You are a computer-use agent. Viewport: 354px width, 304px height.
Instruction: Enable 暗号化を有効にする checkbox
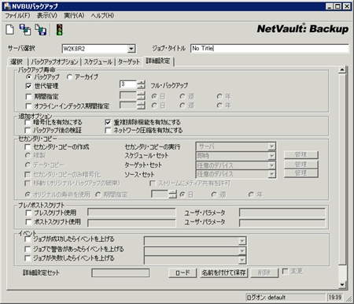click(28, 122)
